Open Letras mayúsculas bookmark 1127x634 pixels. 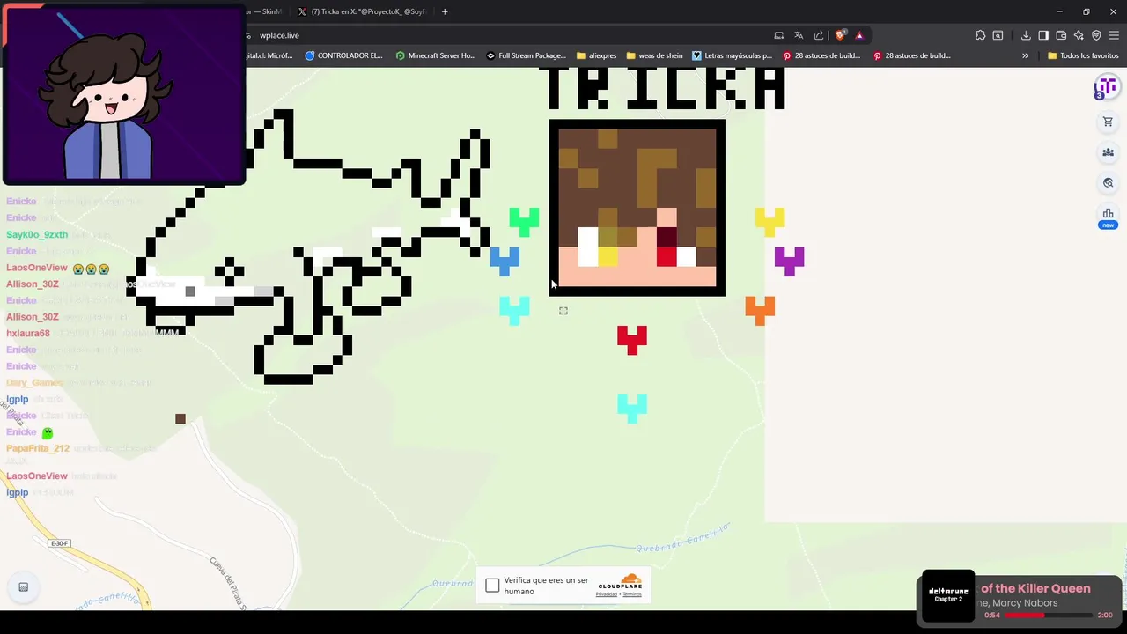[732, 55]
